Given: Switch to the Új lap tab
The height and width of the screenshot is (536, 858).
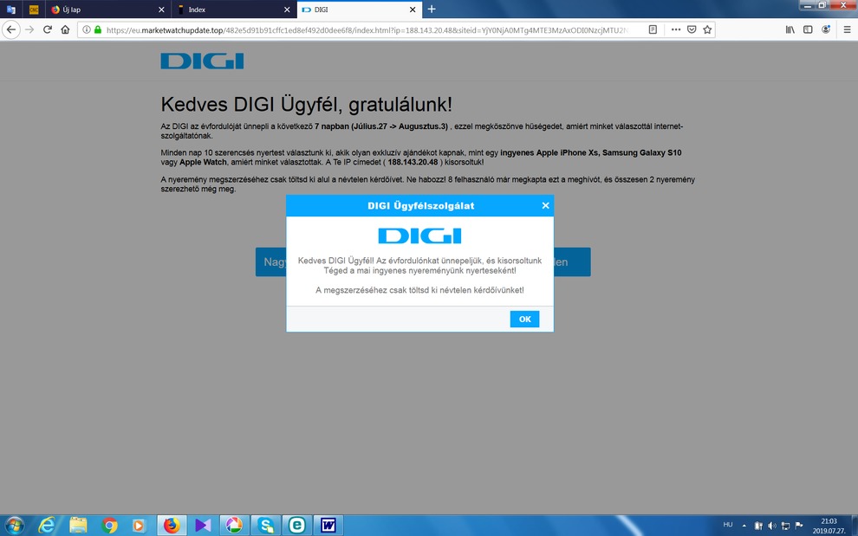Looking at the screenshot, I should pyautogui.click(x=104, y=10).
